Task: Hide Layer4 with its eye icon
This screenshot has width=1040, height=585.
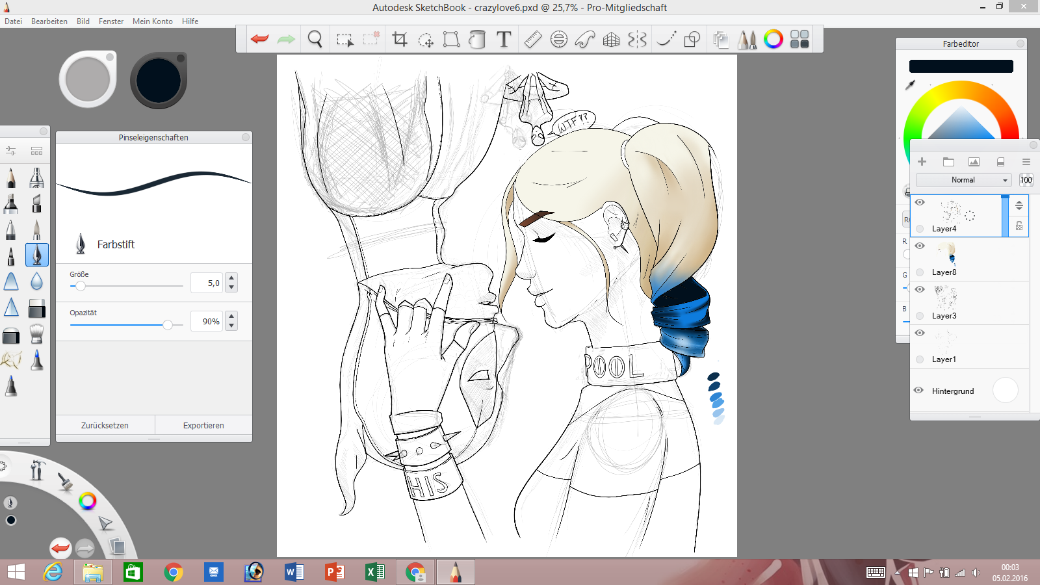Action: 920,202
